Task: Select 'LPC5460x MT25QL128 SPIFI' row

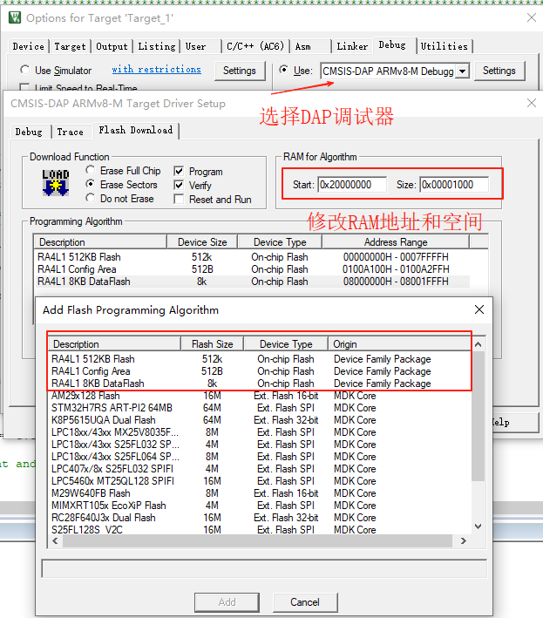Action: pyautogui.click(x=259, y=481)
